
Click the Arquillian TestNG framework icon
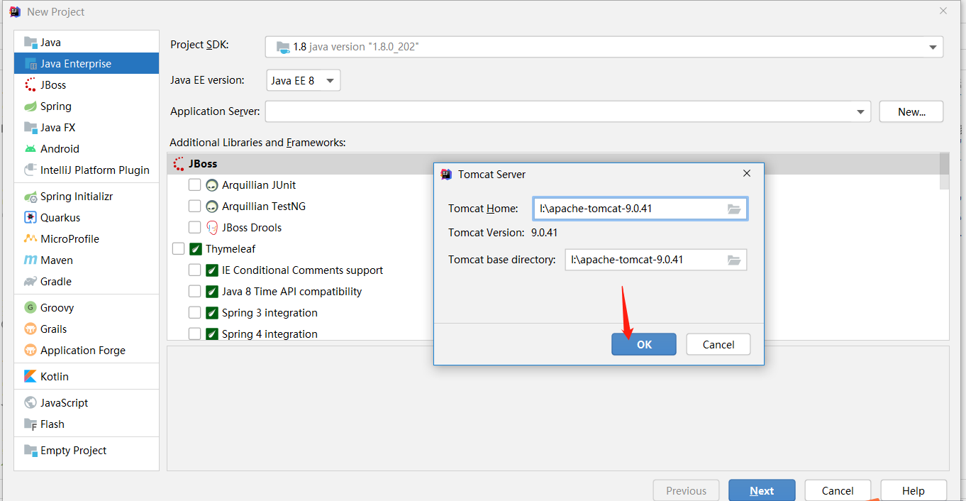click(212, 207)
